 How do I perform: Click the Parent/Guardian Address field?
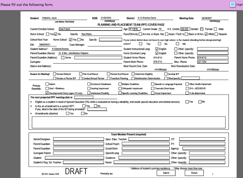coord(98,58)
